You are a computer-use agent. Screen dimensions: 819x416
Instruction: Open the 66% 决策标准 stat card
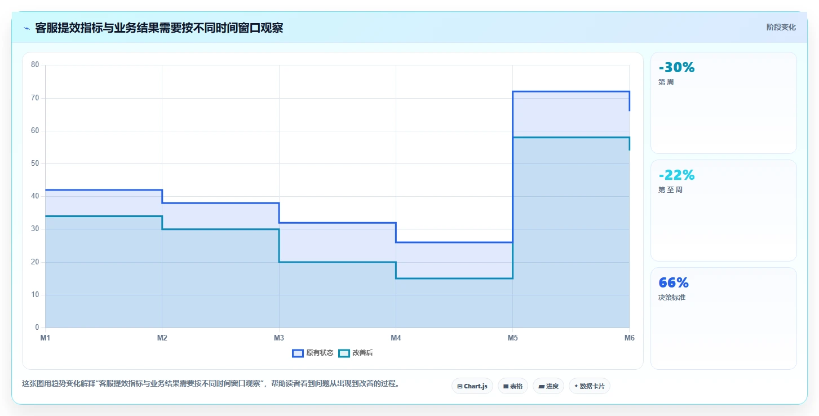pyautogui.click(x=723, y=318)
